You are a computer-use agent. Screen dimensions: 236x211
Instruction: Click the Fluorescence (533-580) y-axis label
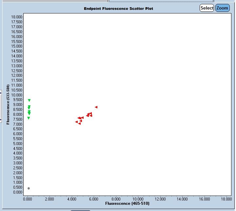[8, 104]
